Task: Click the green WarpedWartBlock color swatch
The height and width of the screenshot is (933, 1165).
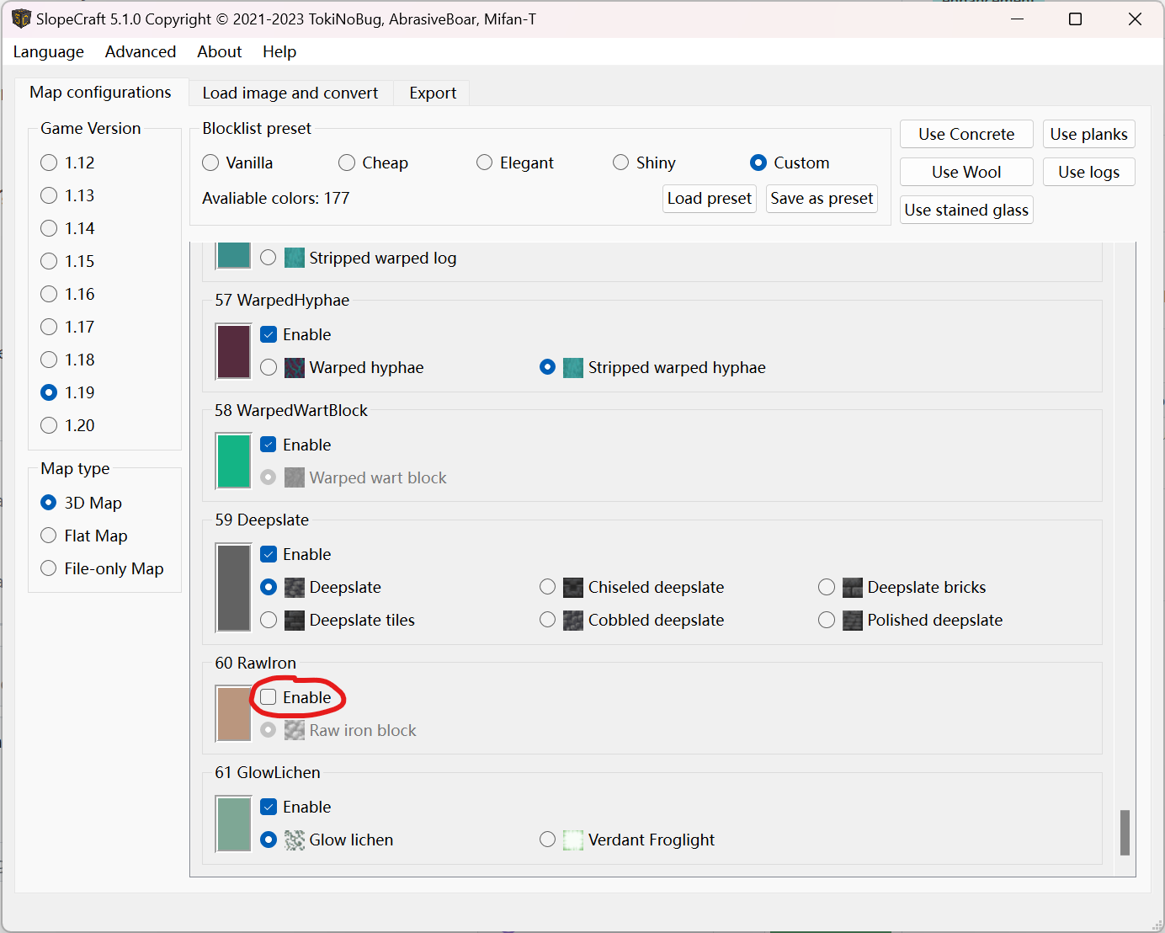Action: [233, 461]
